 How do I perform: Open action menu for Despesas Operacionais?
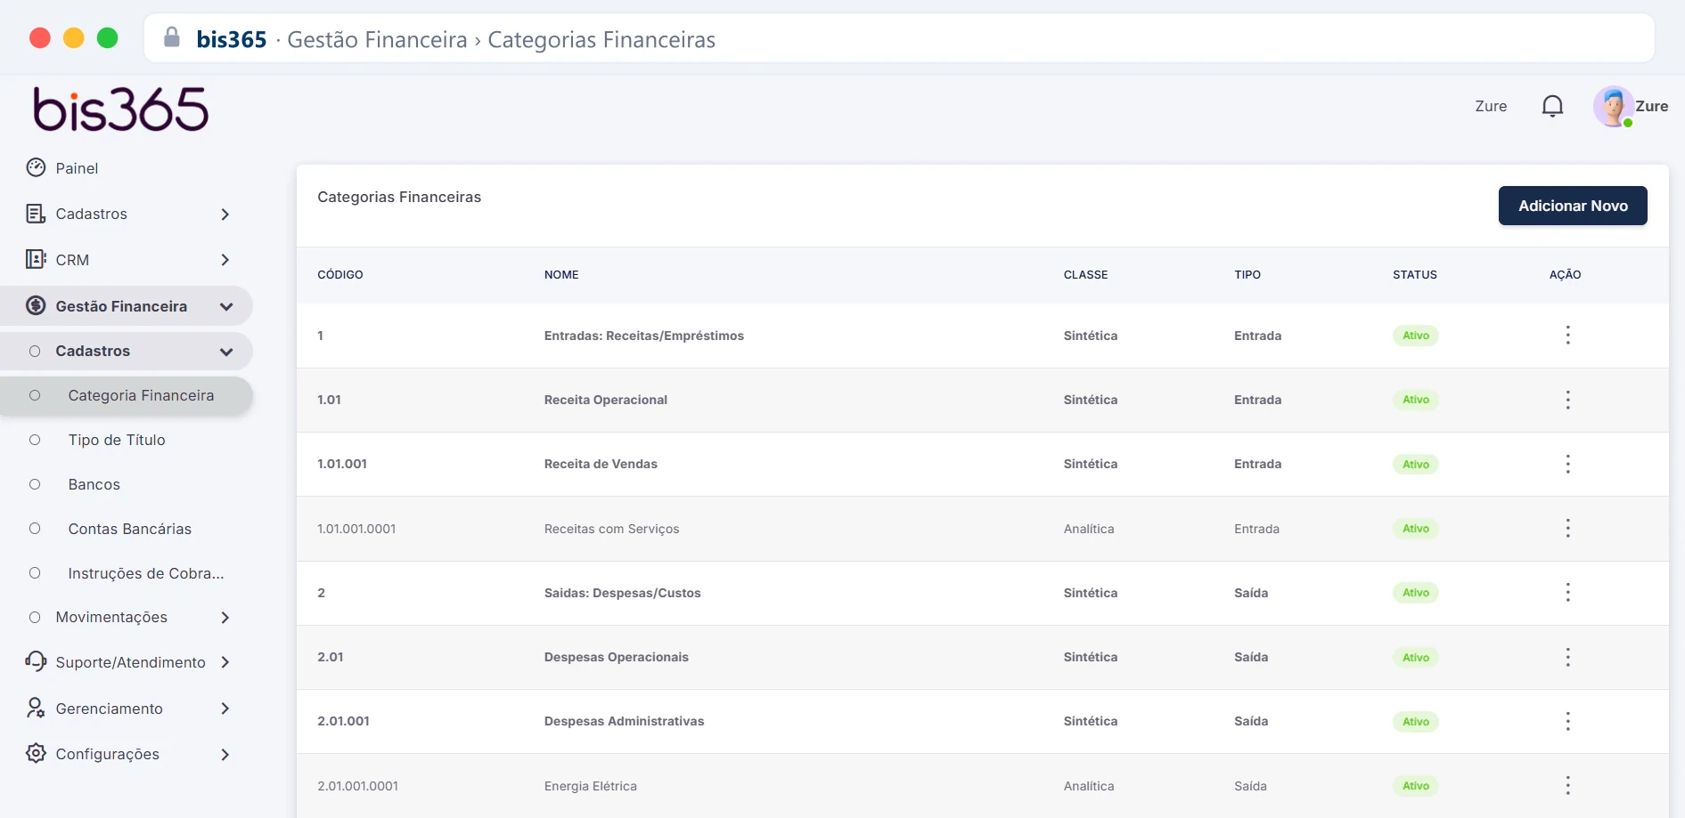(1568, 657)
